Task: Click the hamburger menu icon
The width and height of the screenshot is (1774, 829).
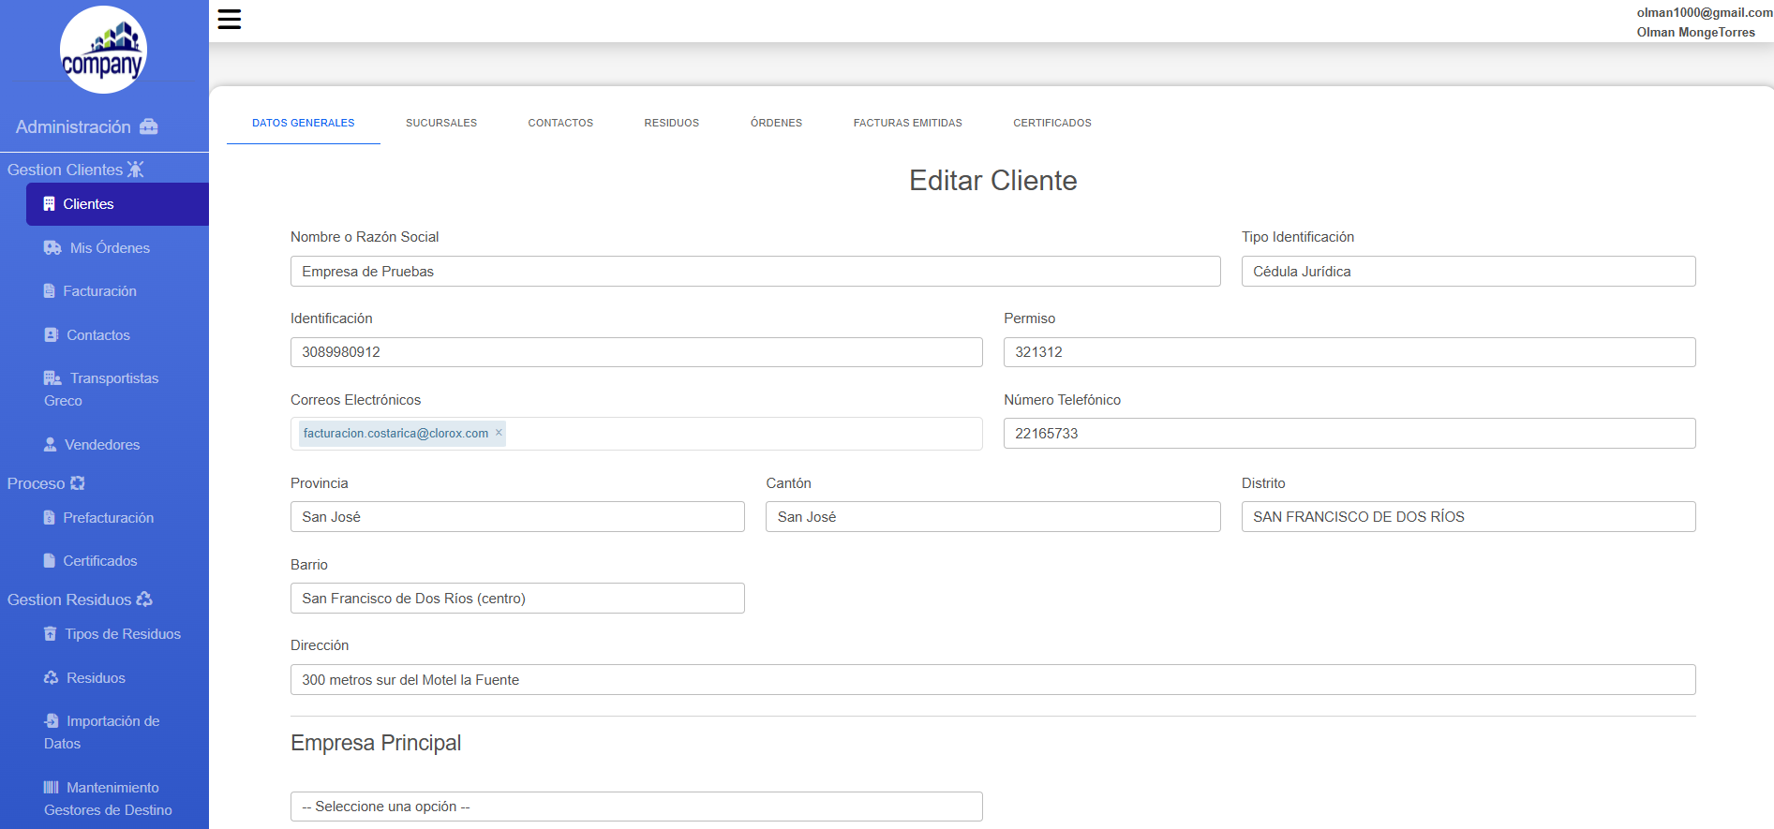Action: (230, 20)
